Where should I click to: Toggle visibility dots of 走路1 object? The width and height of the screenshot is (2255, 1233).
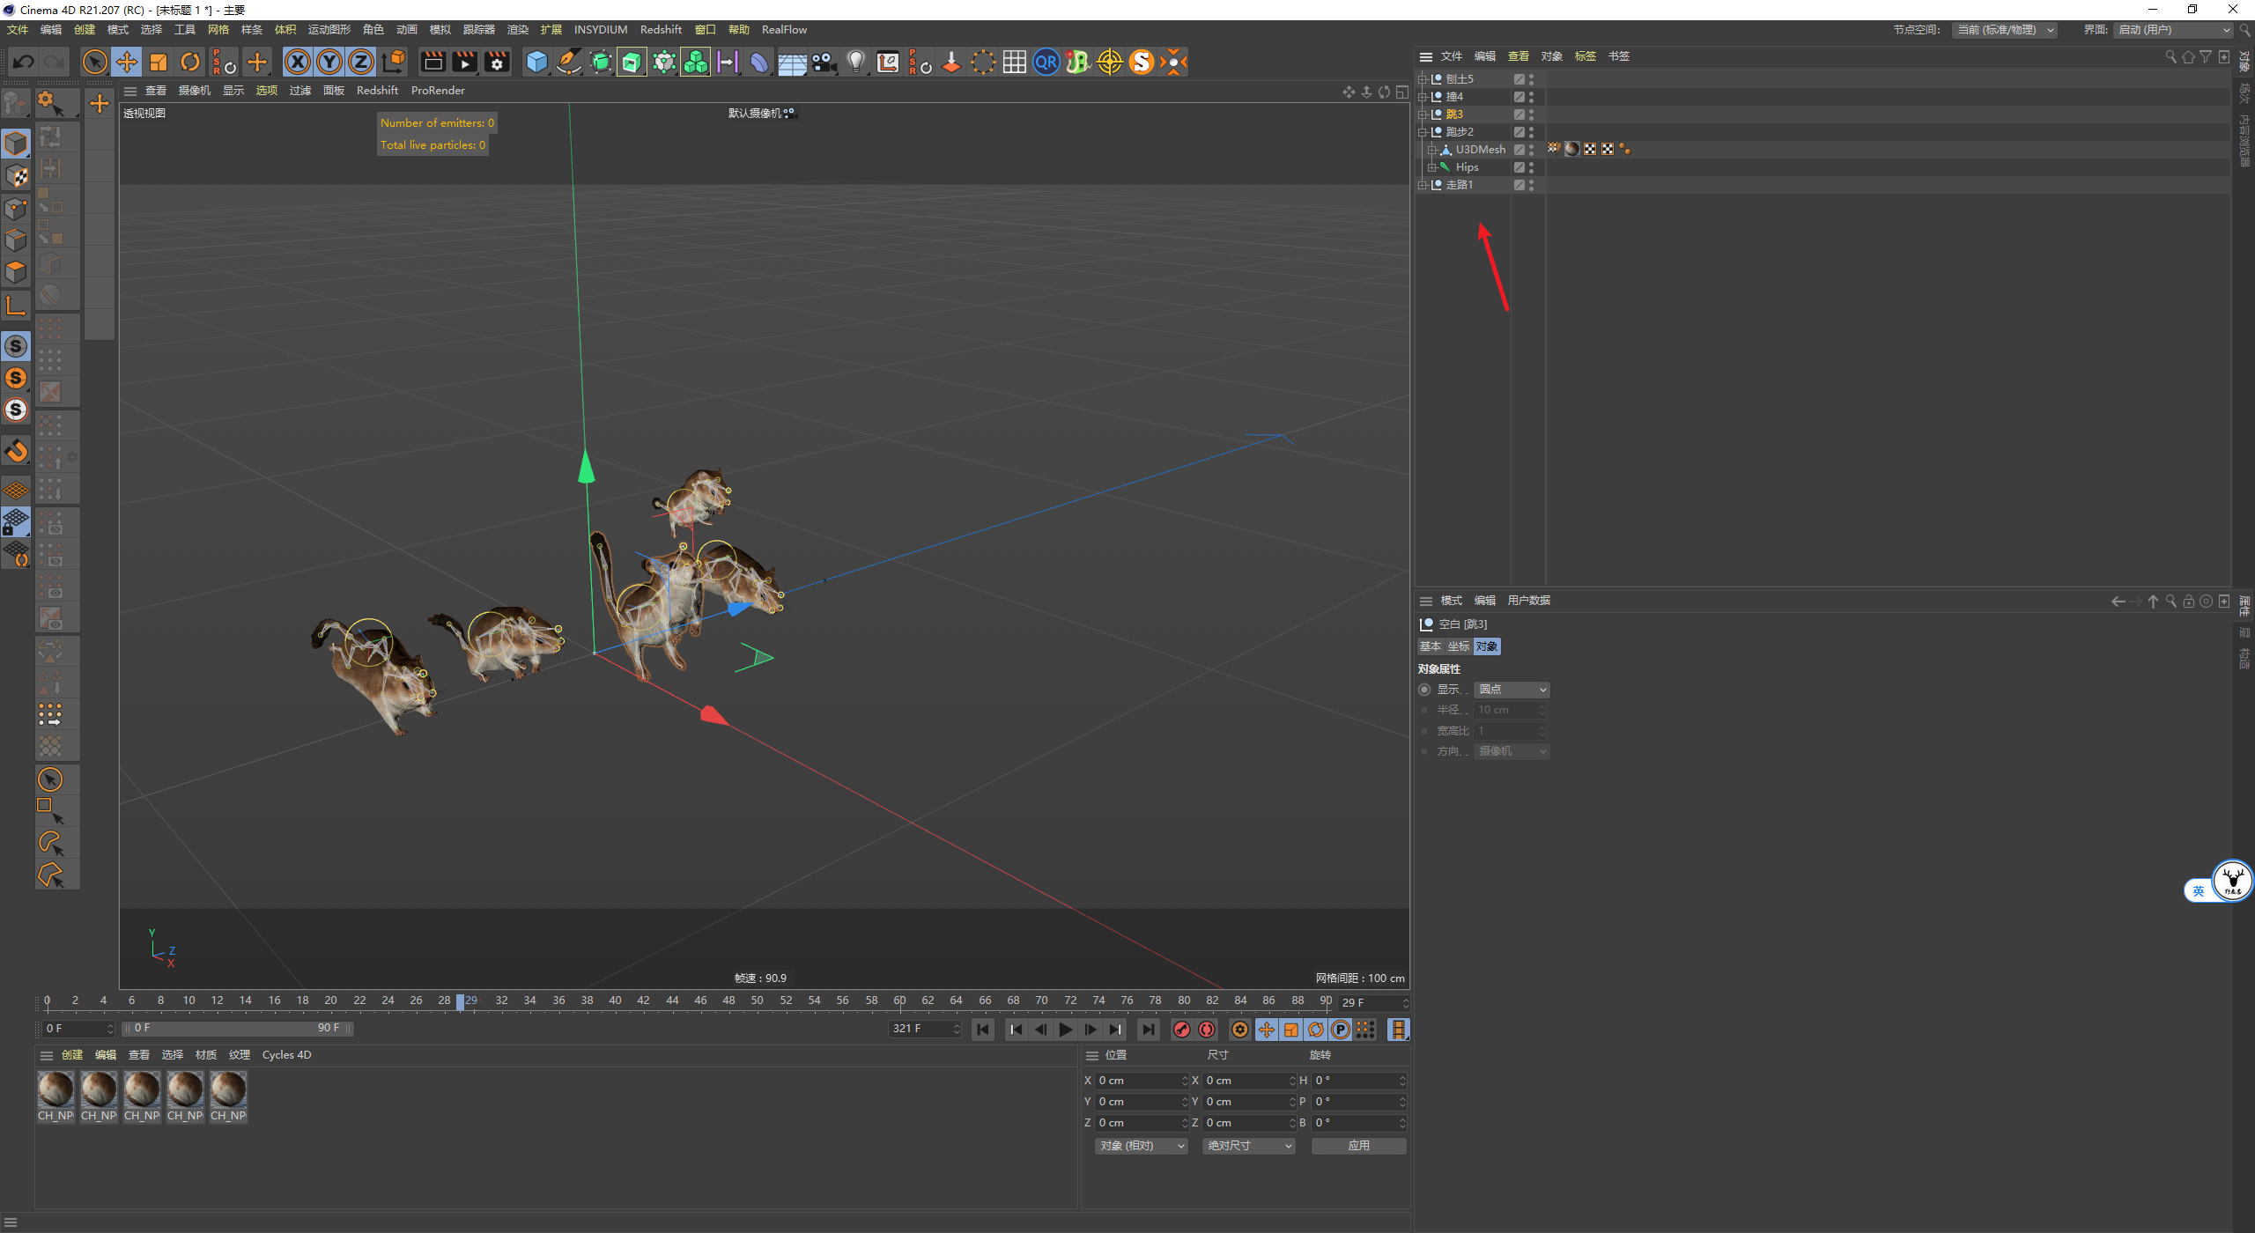point(1531,185)
